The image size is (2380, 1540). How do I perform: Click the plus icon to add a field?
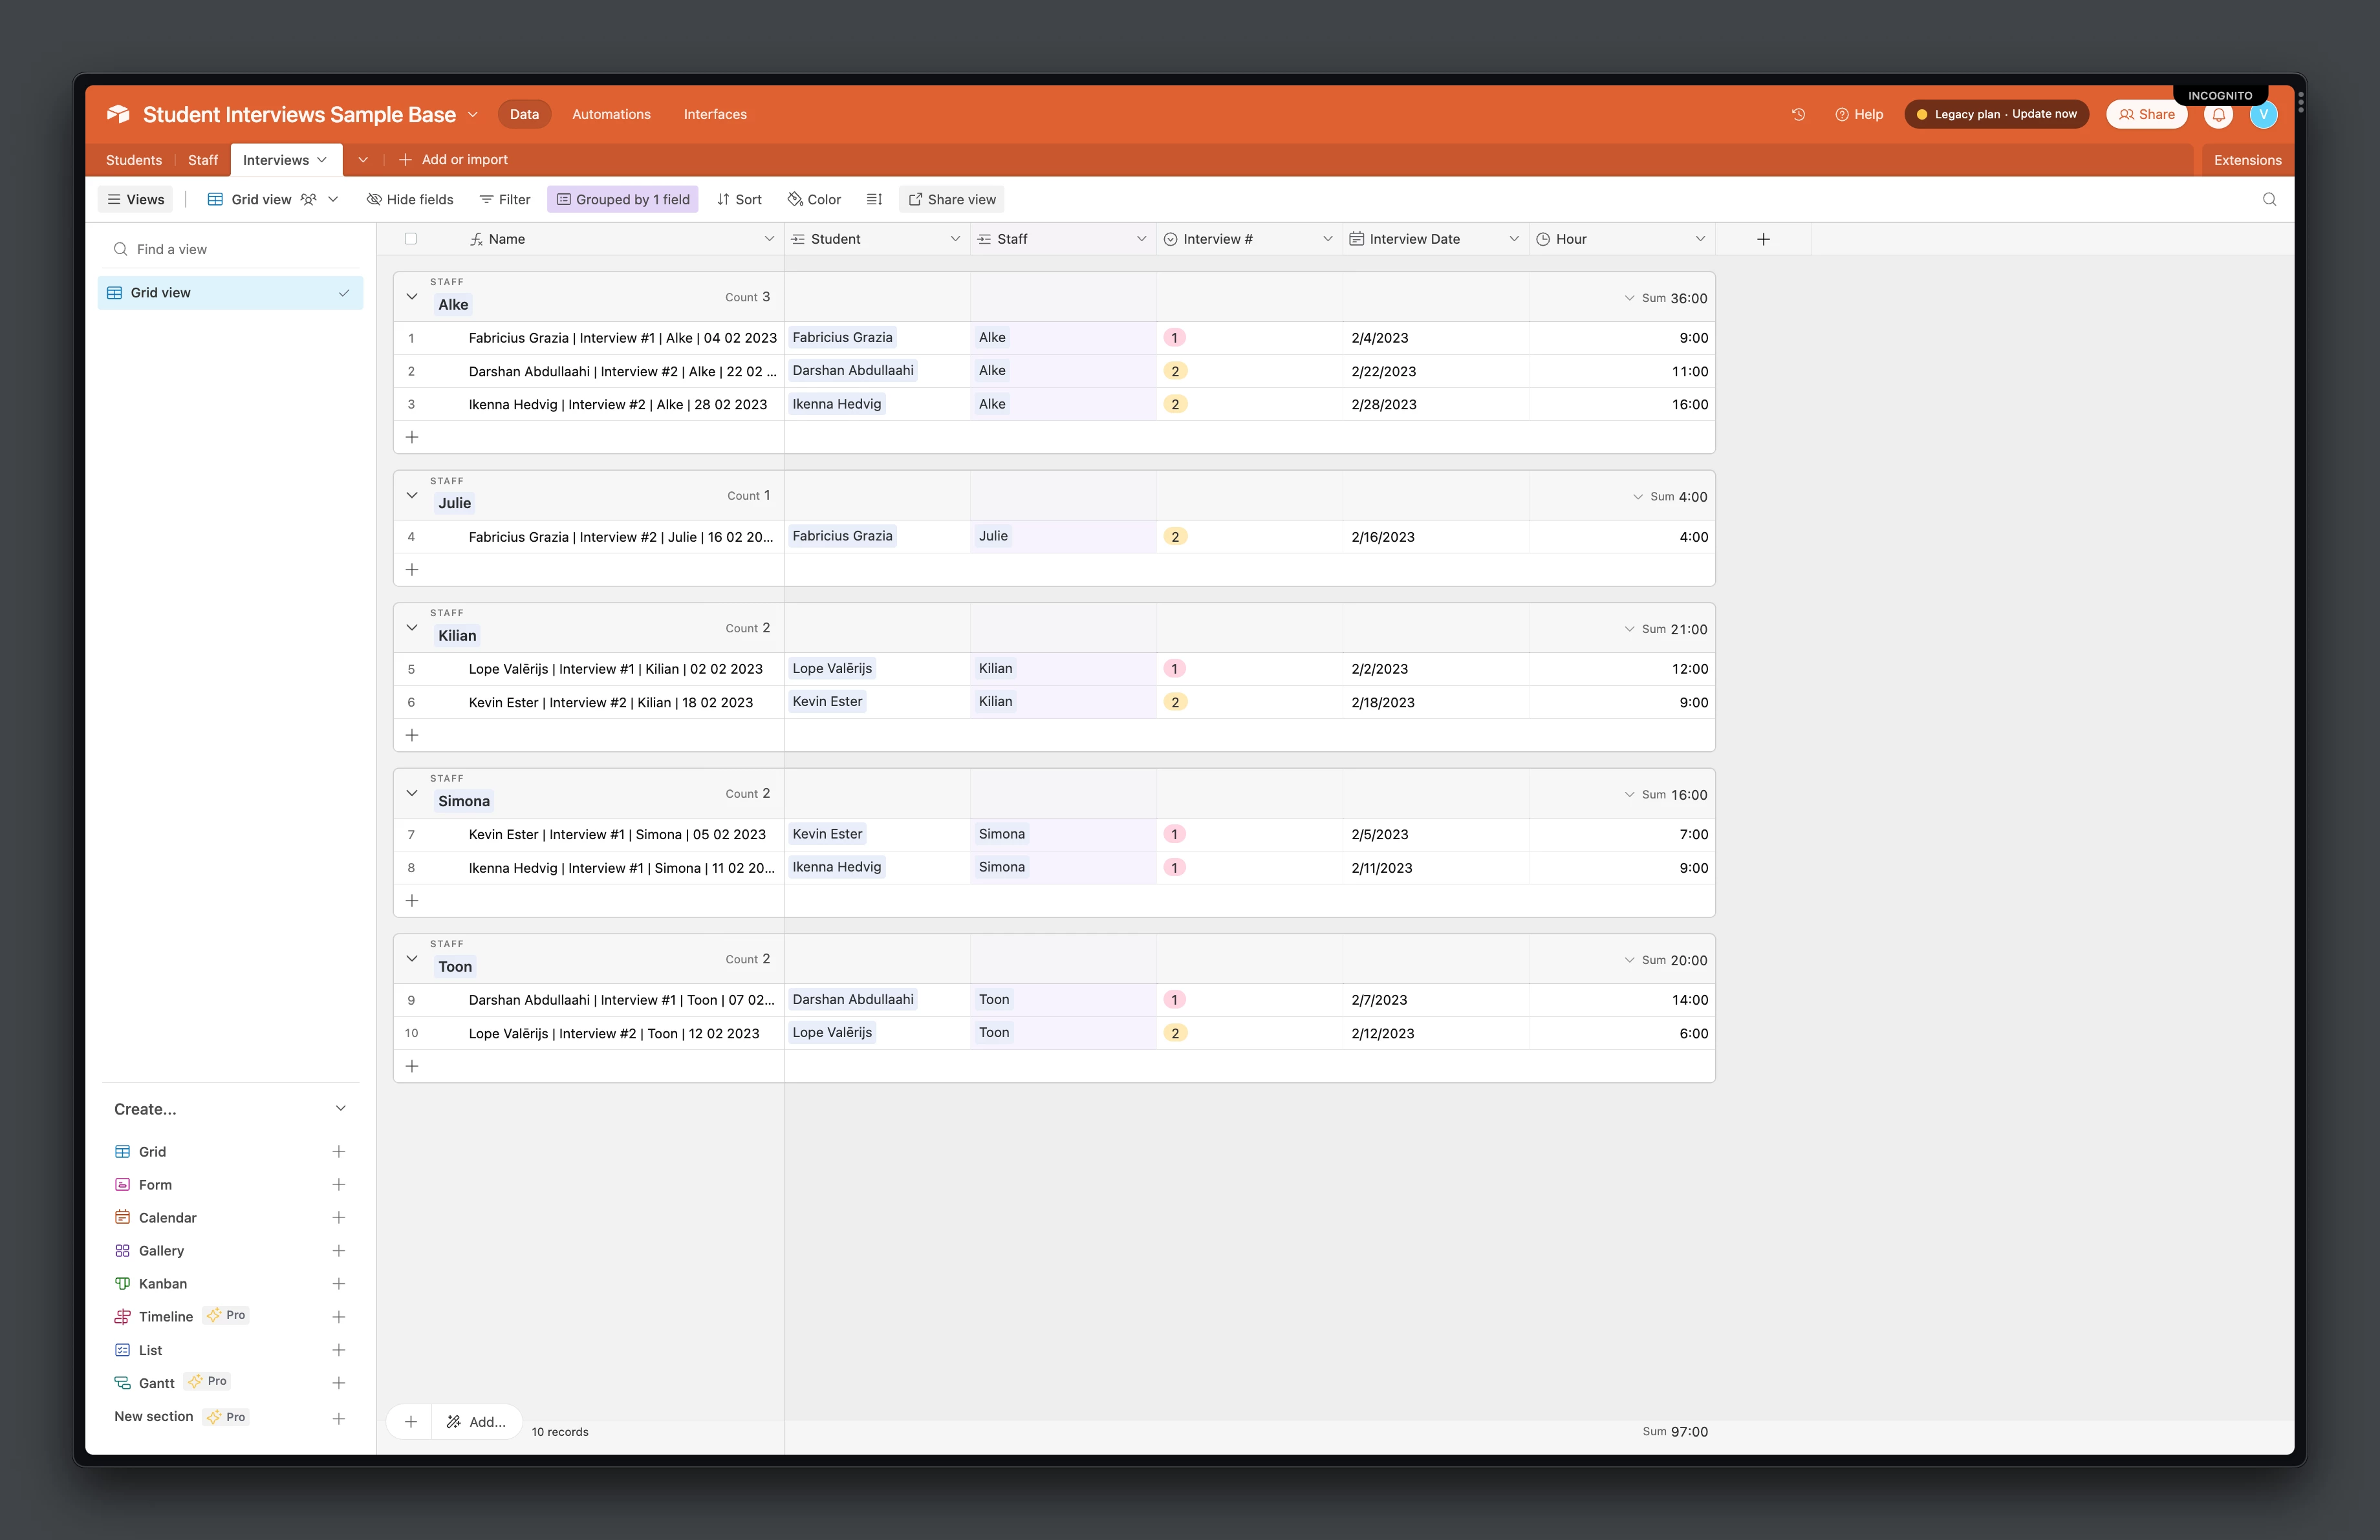pos(1763,239)
